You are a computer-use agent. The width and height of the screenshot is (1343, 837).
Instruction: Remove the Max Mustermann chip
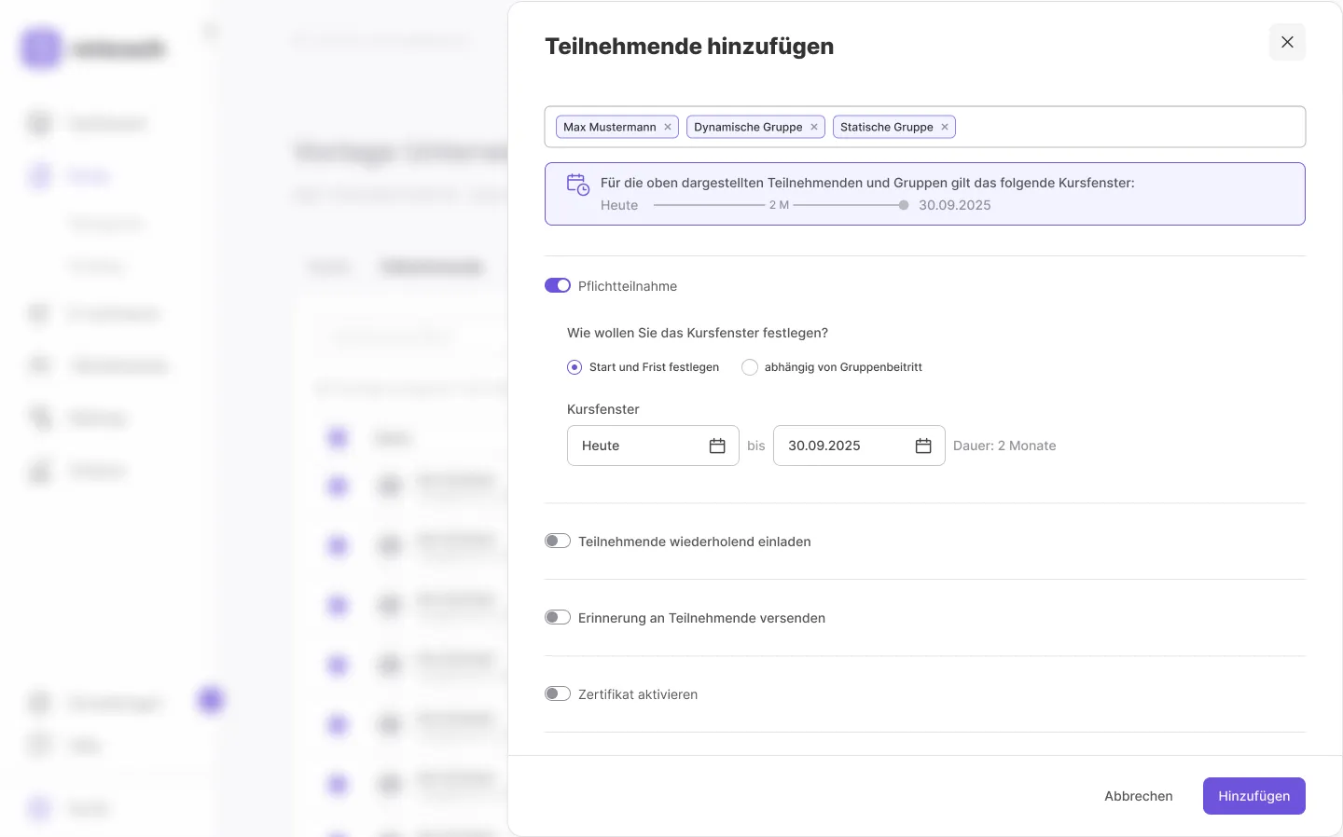point(668,127)
